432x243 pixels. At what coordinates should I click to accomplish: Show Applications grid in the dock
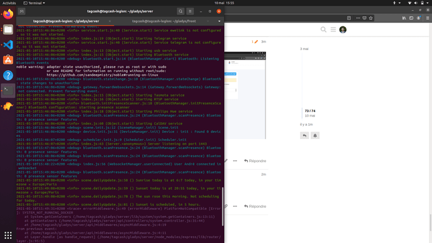point(8,235)
